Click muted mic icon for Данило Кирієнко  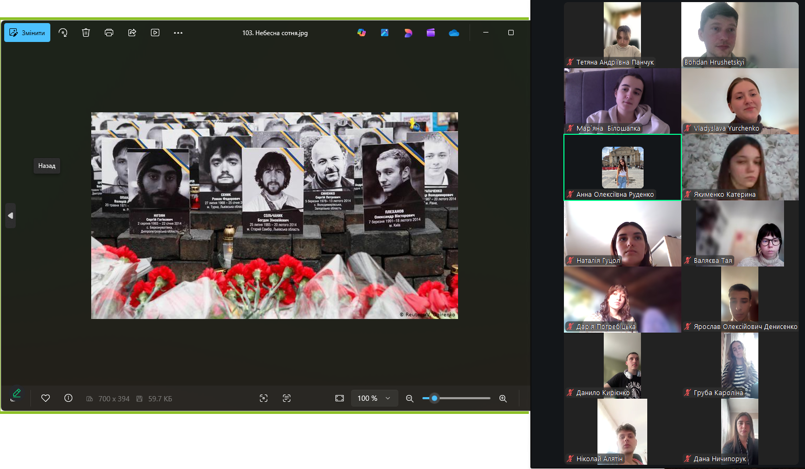point(570,392)
